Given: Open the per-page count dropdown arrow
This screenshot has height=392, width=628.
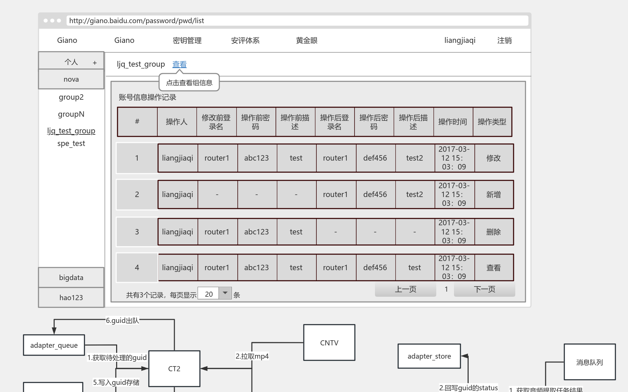Looking at the screenshot, I should 225,293.
